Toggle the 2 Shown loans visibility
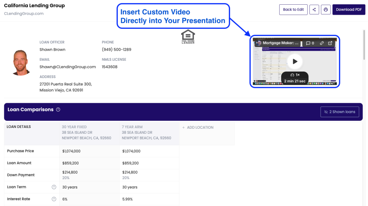Screen dimensions: 368x206 pos(340,112)
